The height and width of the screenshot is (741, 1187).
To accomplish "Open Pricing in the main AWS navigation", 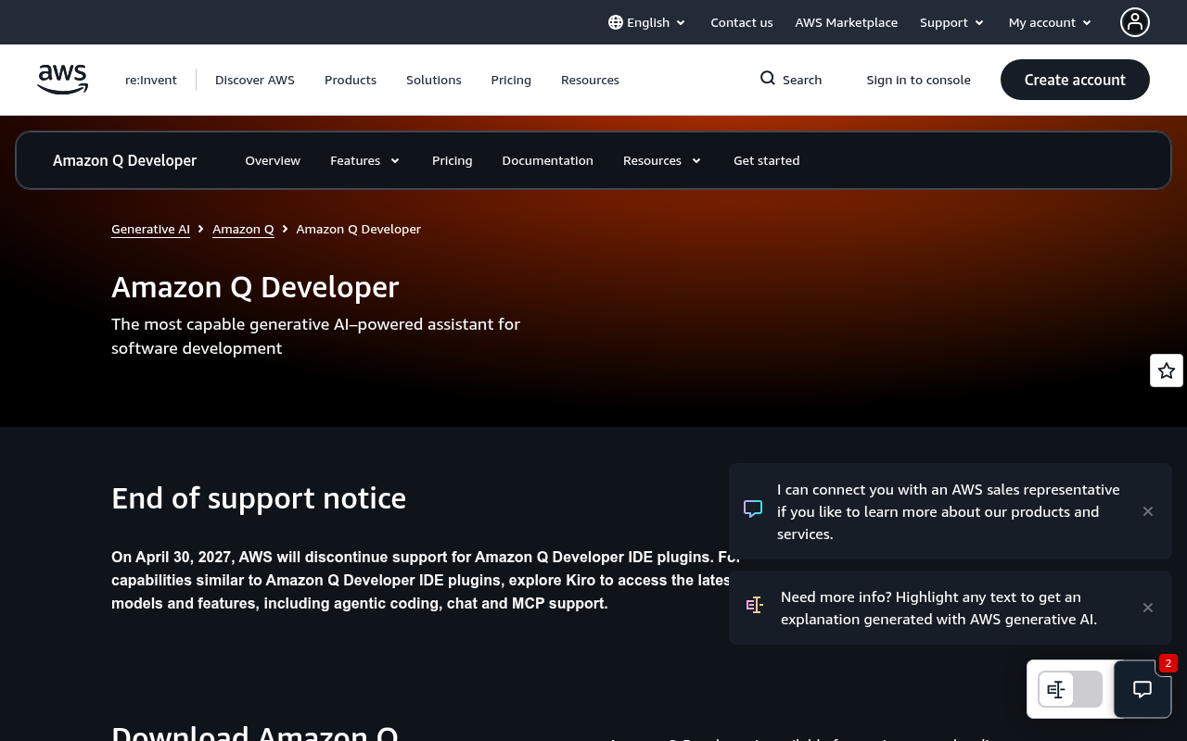I will click(x=511, y=80).
